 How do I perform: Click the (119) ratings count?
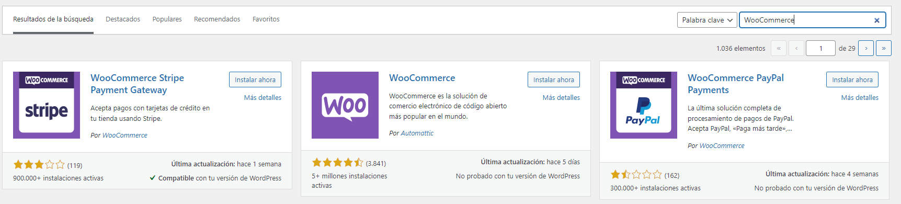pyautogui.click(x=75, y=165)
